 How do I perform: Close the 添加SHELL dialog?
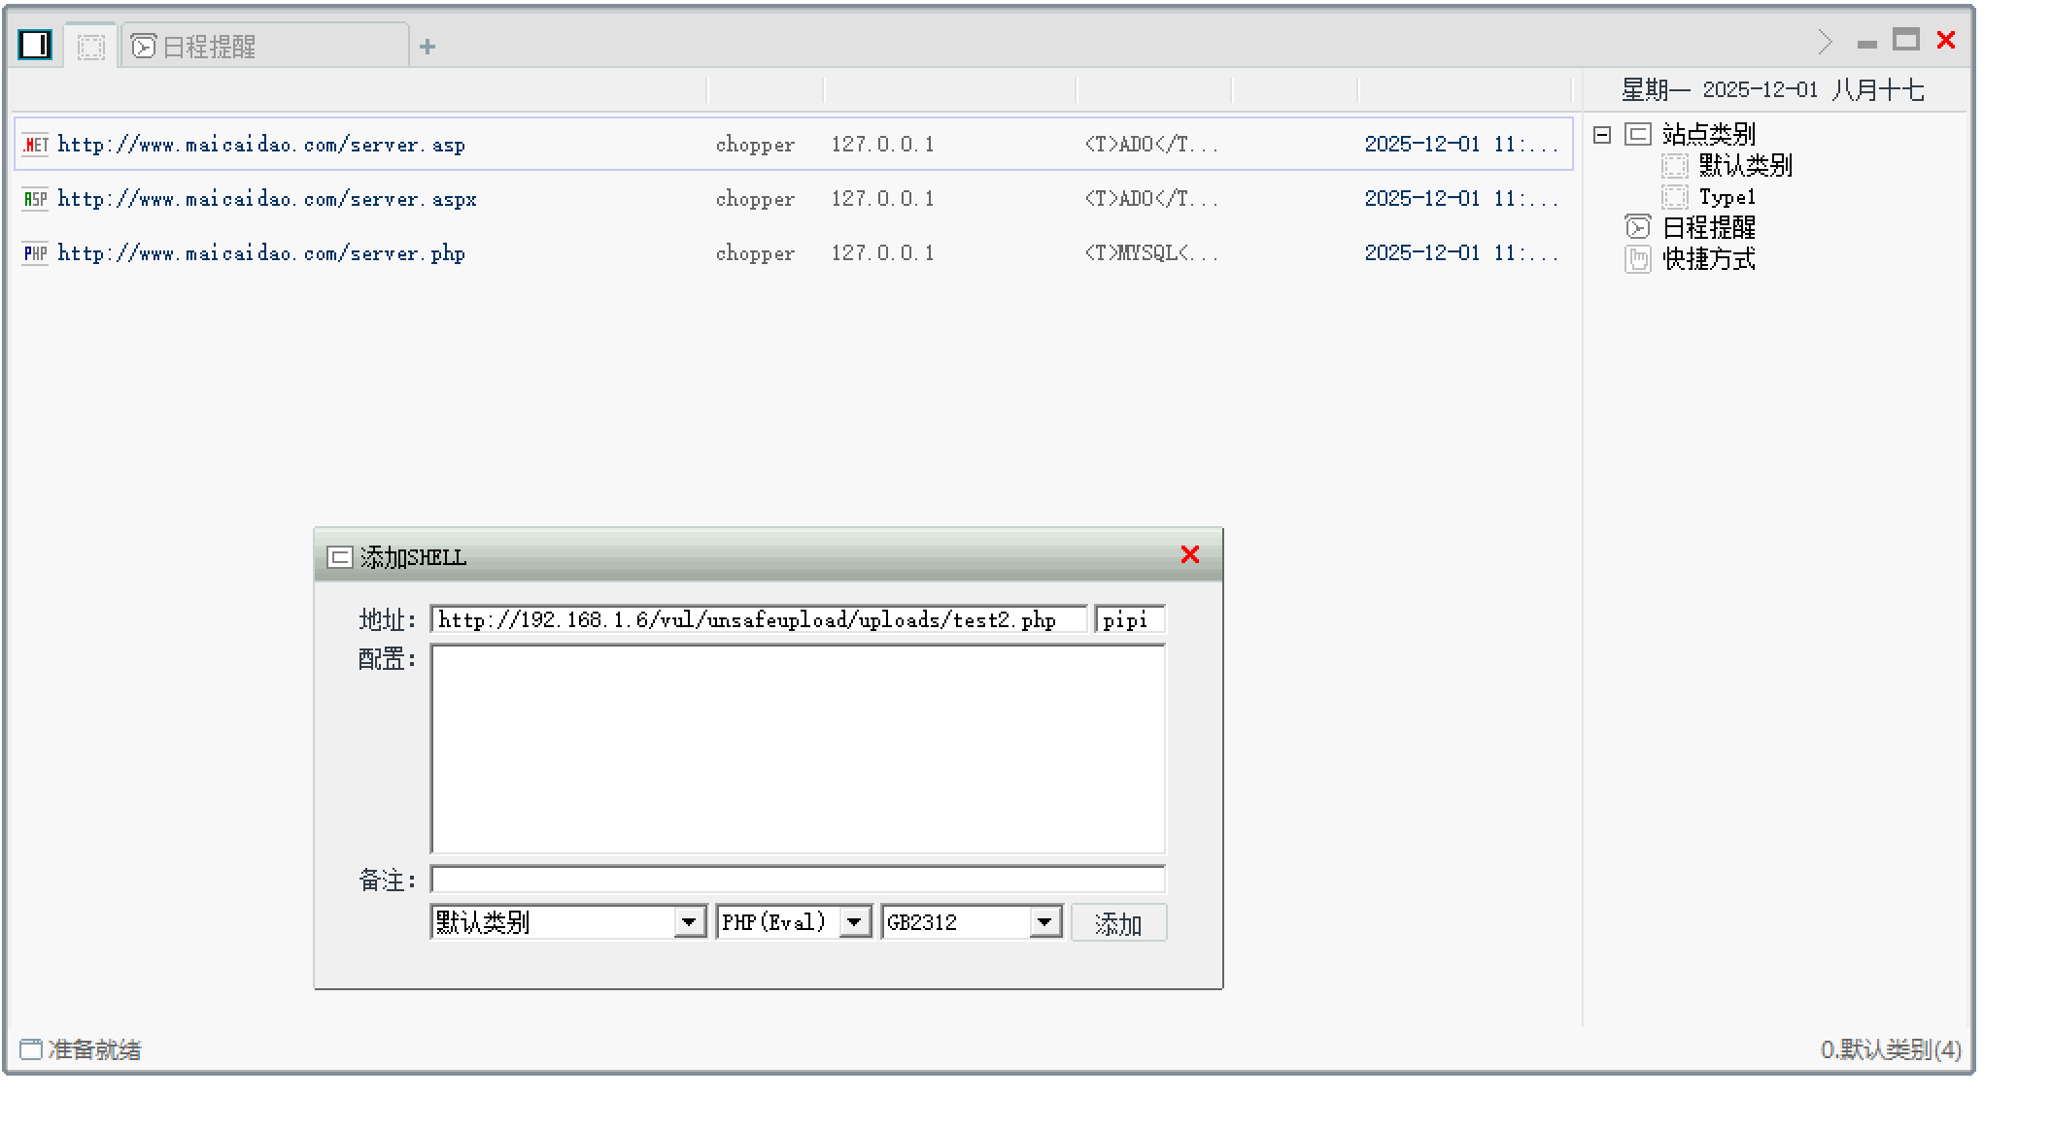click(x=1190, y=554)
